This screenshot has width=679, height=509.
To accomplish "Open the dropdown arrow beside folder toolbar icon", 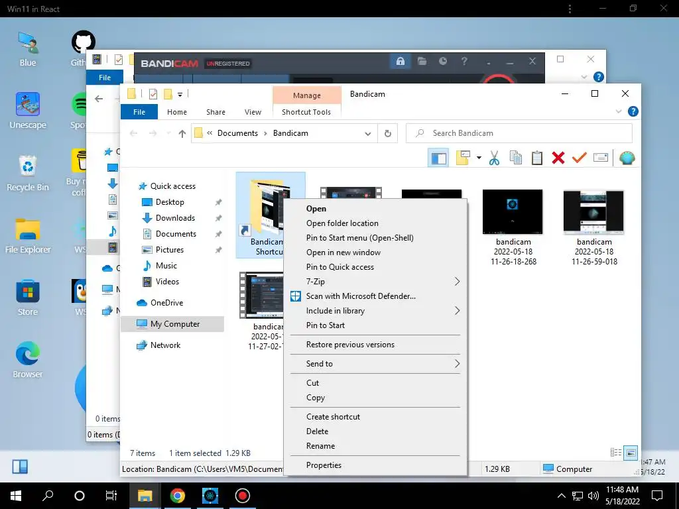I will (x=479, y=158).
